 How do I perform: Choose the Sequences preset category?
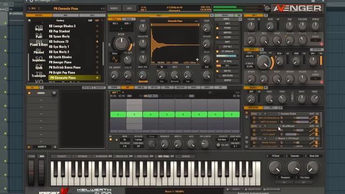[39, 60]
